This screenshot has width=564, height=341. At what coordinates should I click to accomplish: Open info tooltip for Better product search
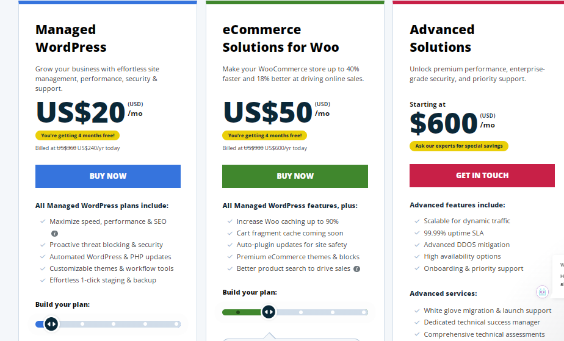357,268
